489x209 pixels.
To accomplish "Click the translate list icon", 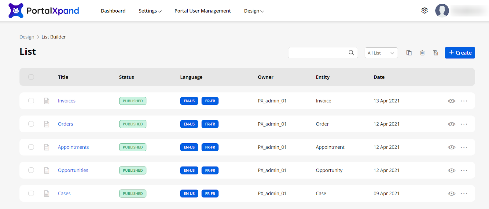I will pyautogui.click(x=436, y=53).
